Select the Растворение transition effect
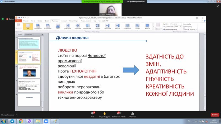This screenshot has height=124, width=221. tap(127, 27)
